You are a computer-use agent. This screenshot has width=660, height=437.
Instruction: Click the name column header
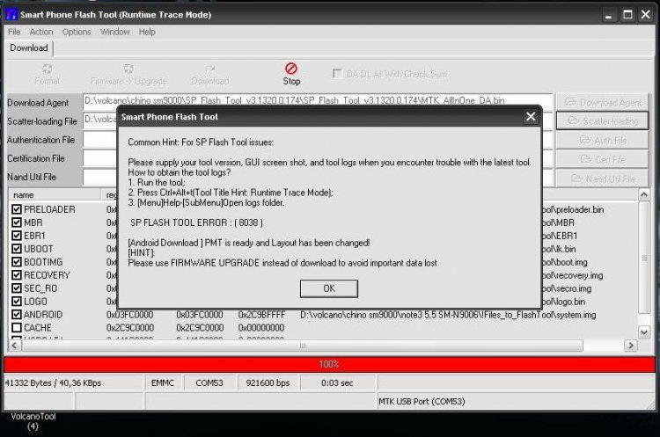[54, 194]
